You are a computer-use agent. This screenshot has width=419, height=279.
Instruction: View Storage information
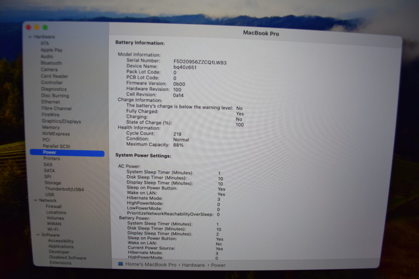click(53, 183)
